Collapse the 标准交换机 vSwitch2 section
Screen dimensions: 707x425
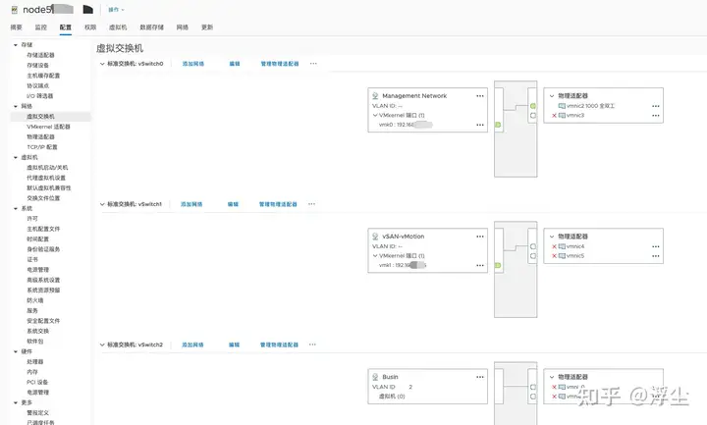pyautogui.click(x=102, y=345)
